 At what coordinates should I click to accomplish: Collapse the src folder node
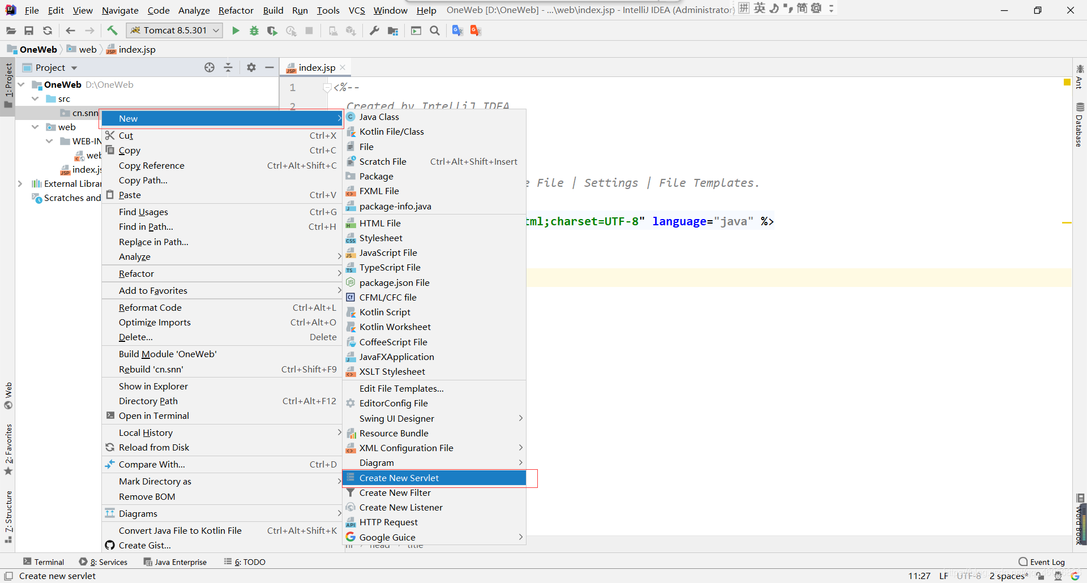[35, 98]
